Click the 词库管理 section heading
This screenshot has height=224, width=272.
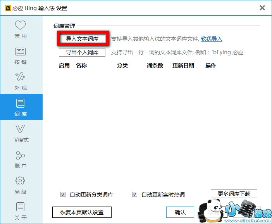pyautogui.click(x=64, y=26)
